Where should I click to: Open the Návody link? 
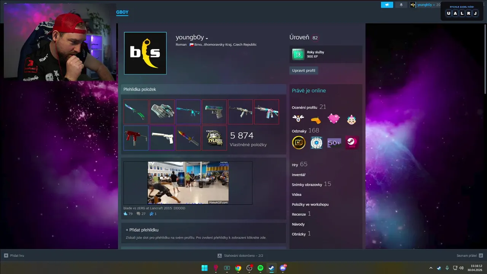[x=298, y=224]
